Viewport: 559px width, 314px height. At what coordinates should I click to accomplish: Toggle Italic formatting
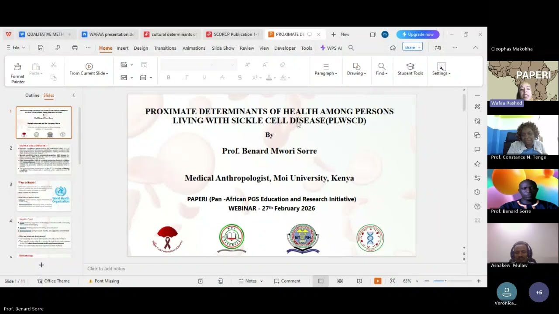186,78
